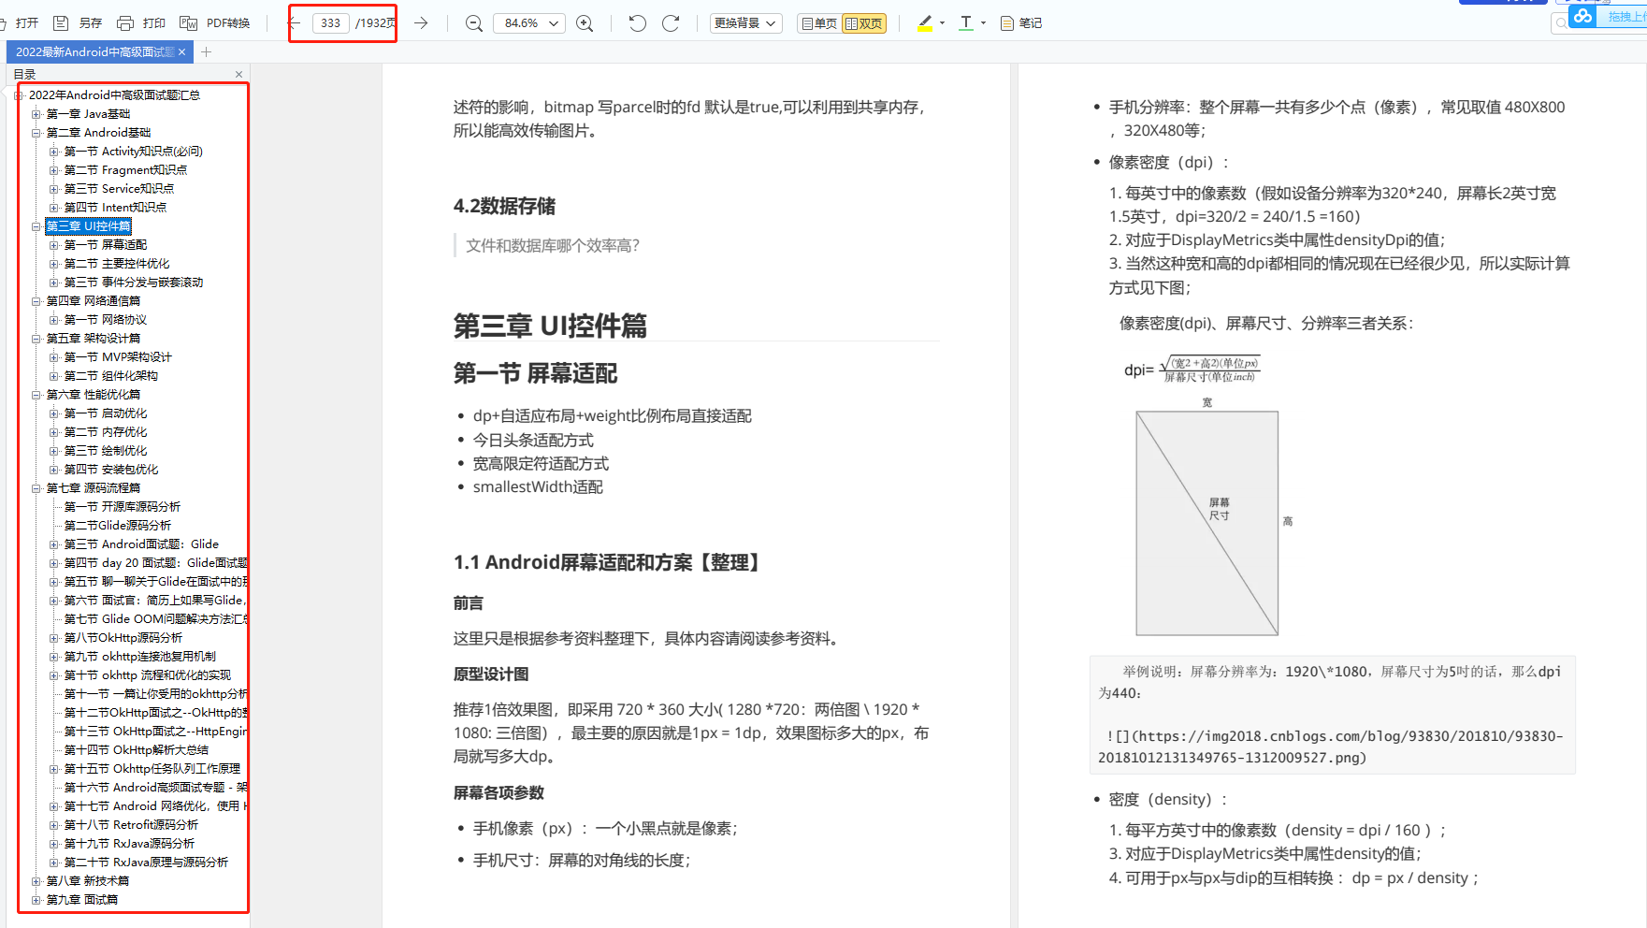Open the 更换背景 background dropdown
Screen dimensions: 1647x928
click(x=745, y=22)
